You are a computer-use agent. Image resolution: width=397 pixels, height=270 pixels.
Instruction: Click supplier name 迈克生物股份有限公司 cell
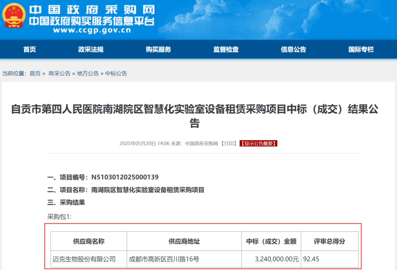coord(84,259)
